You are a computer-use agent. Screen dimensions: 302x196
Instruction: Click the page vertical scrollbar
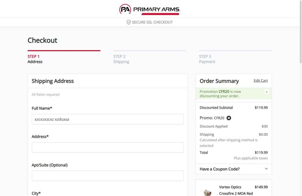[300, 94]
